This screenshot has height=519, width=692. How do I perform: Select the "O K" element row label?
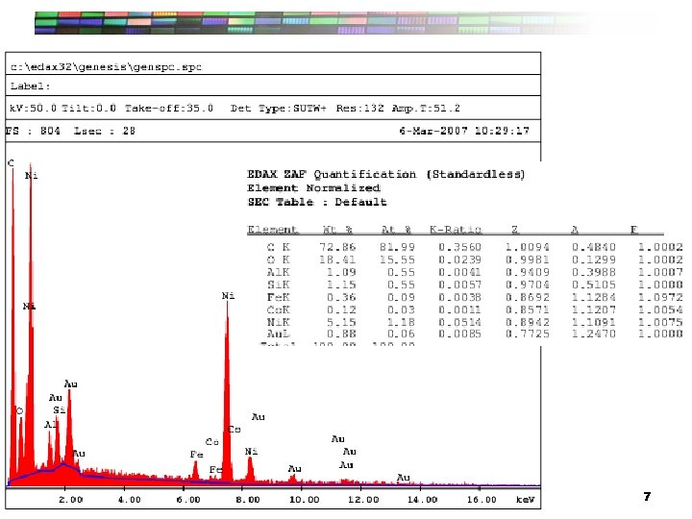(279, 259)
